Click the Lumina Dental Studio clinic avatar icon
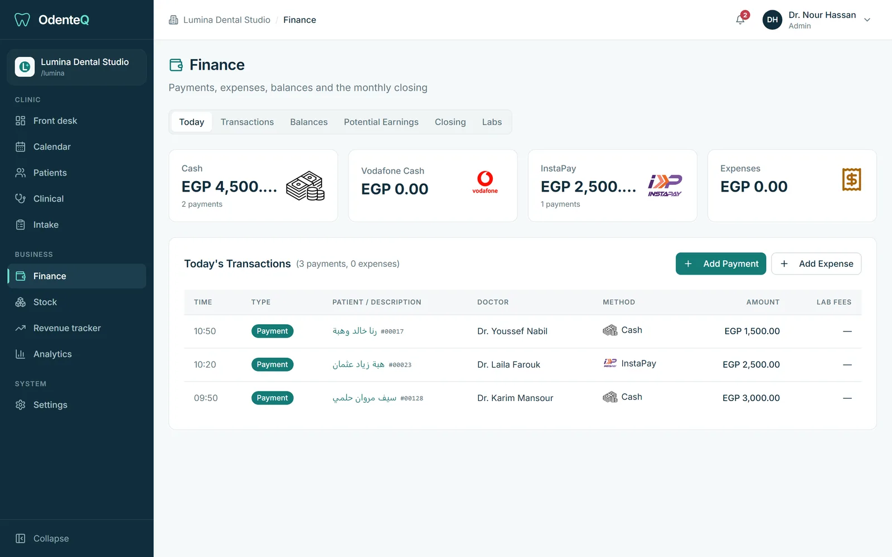The height and width of the screenshot is (557, 892). pyautogui.click(x=25, y=67)
